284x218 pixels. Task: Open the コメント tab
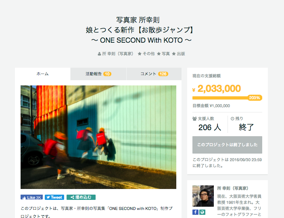[x=154, y=74]
